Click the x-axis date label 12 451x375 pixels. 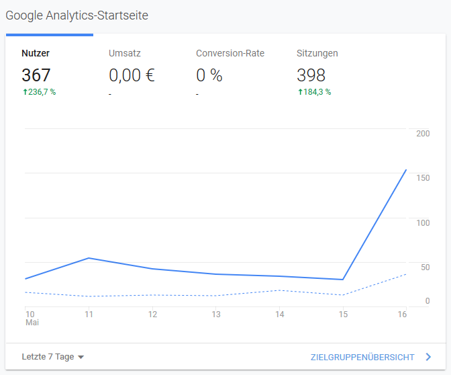click(x=153, y=314)
